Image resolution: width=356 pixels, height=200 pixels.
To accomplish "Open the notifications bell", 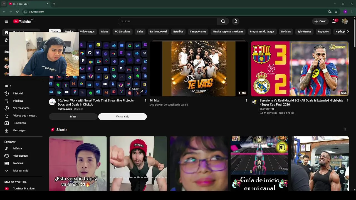I will click(334, 21).
